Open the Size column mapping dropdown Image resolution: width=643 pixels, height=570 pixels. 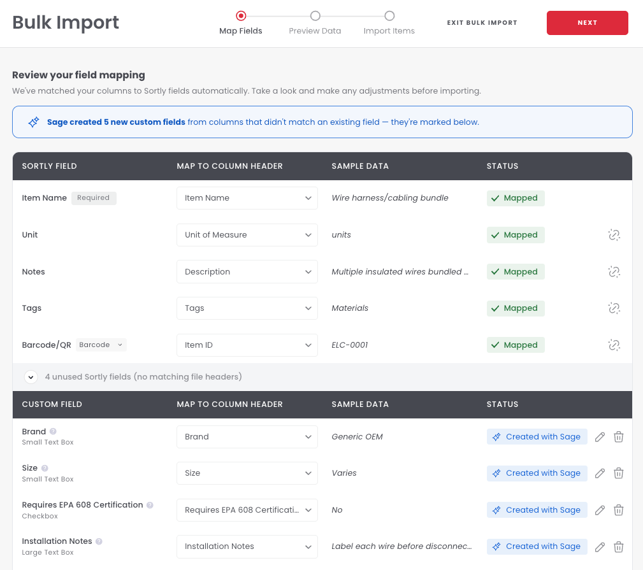coord(247,473)
